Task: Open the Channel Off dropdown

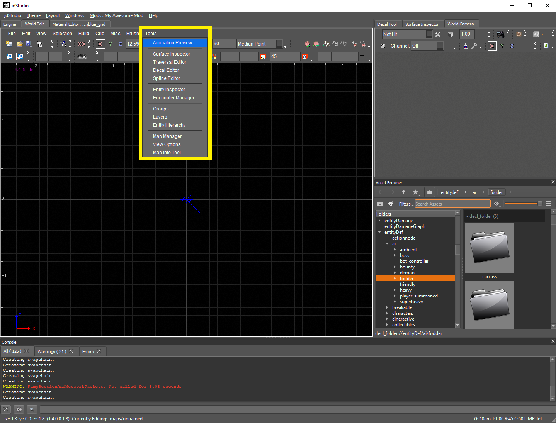Action: point(427,46)
